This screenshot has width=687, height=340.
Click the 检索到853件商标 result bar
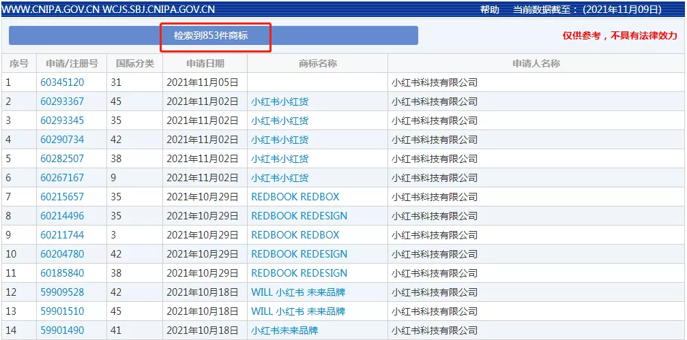[x=214, y=36]
